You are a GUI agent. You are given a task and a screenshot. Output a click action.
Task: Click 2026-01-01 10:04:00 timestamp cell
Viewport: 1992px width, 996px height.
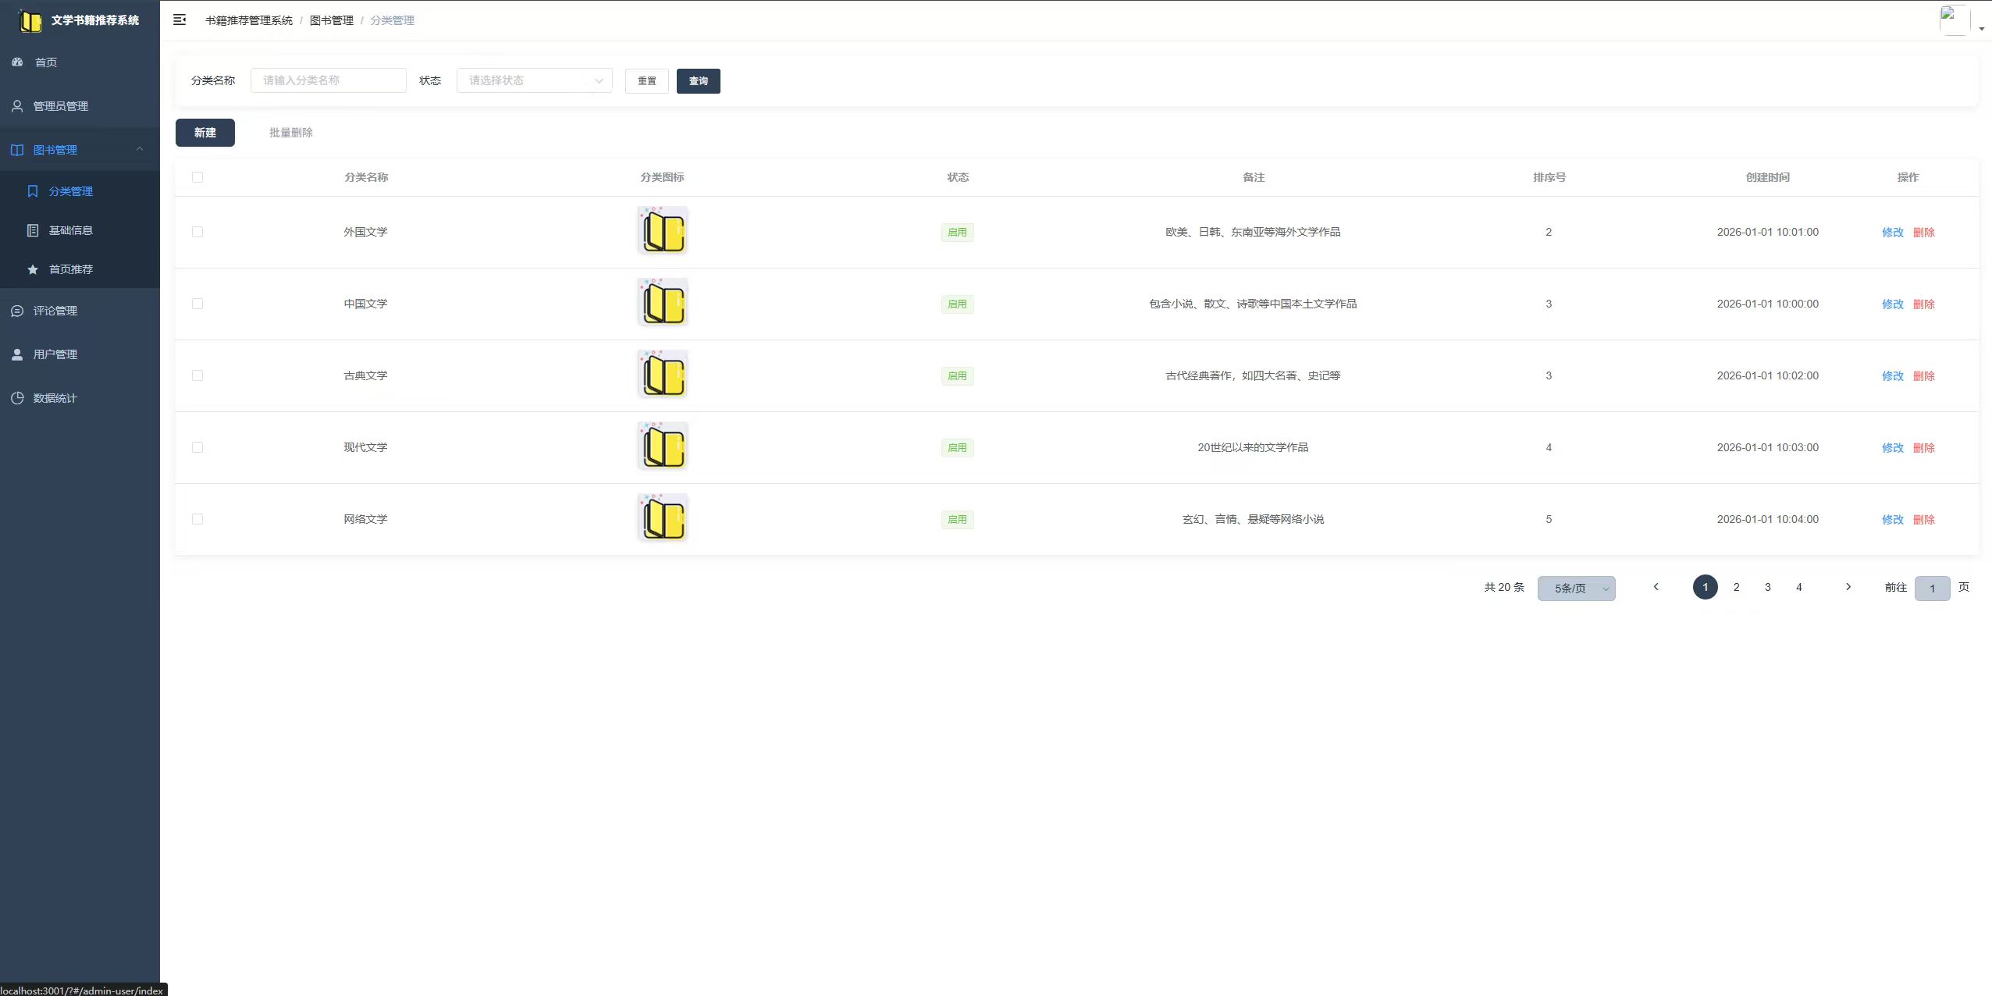tap(1768, 519)
